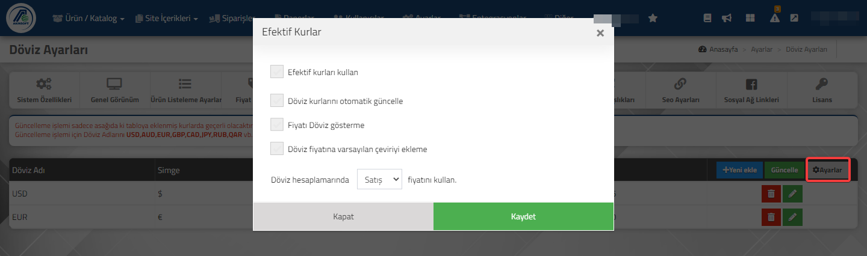Click the grid layout icon in navbar

click(750, 18)
